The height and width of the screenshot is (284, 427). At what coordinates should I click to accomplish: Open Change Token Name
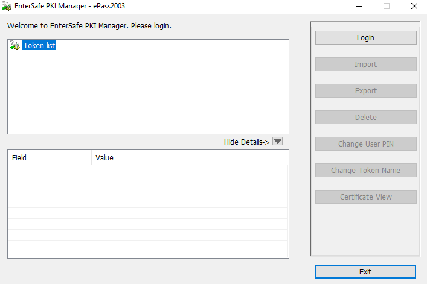pos(366,171)
